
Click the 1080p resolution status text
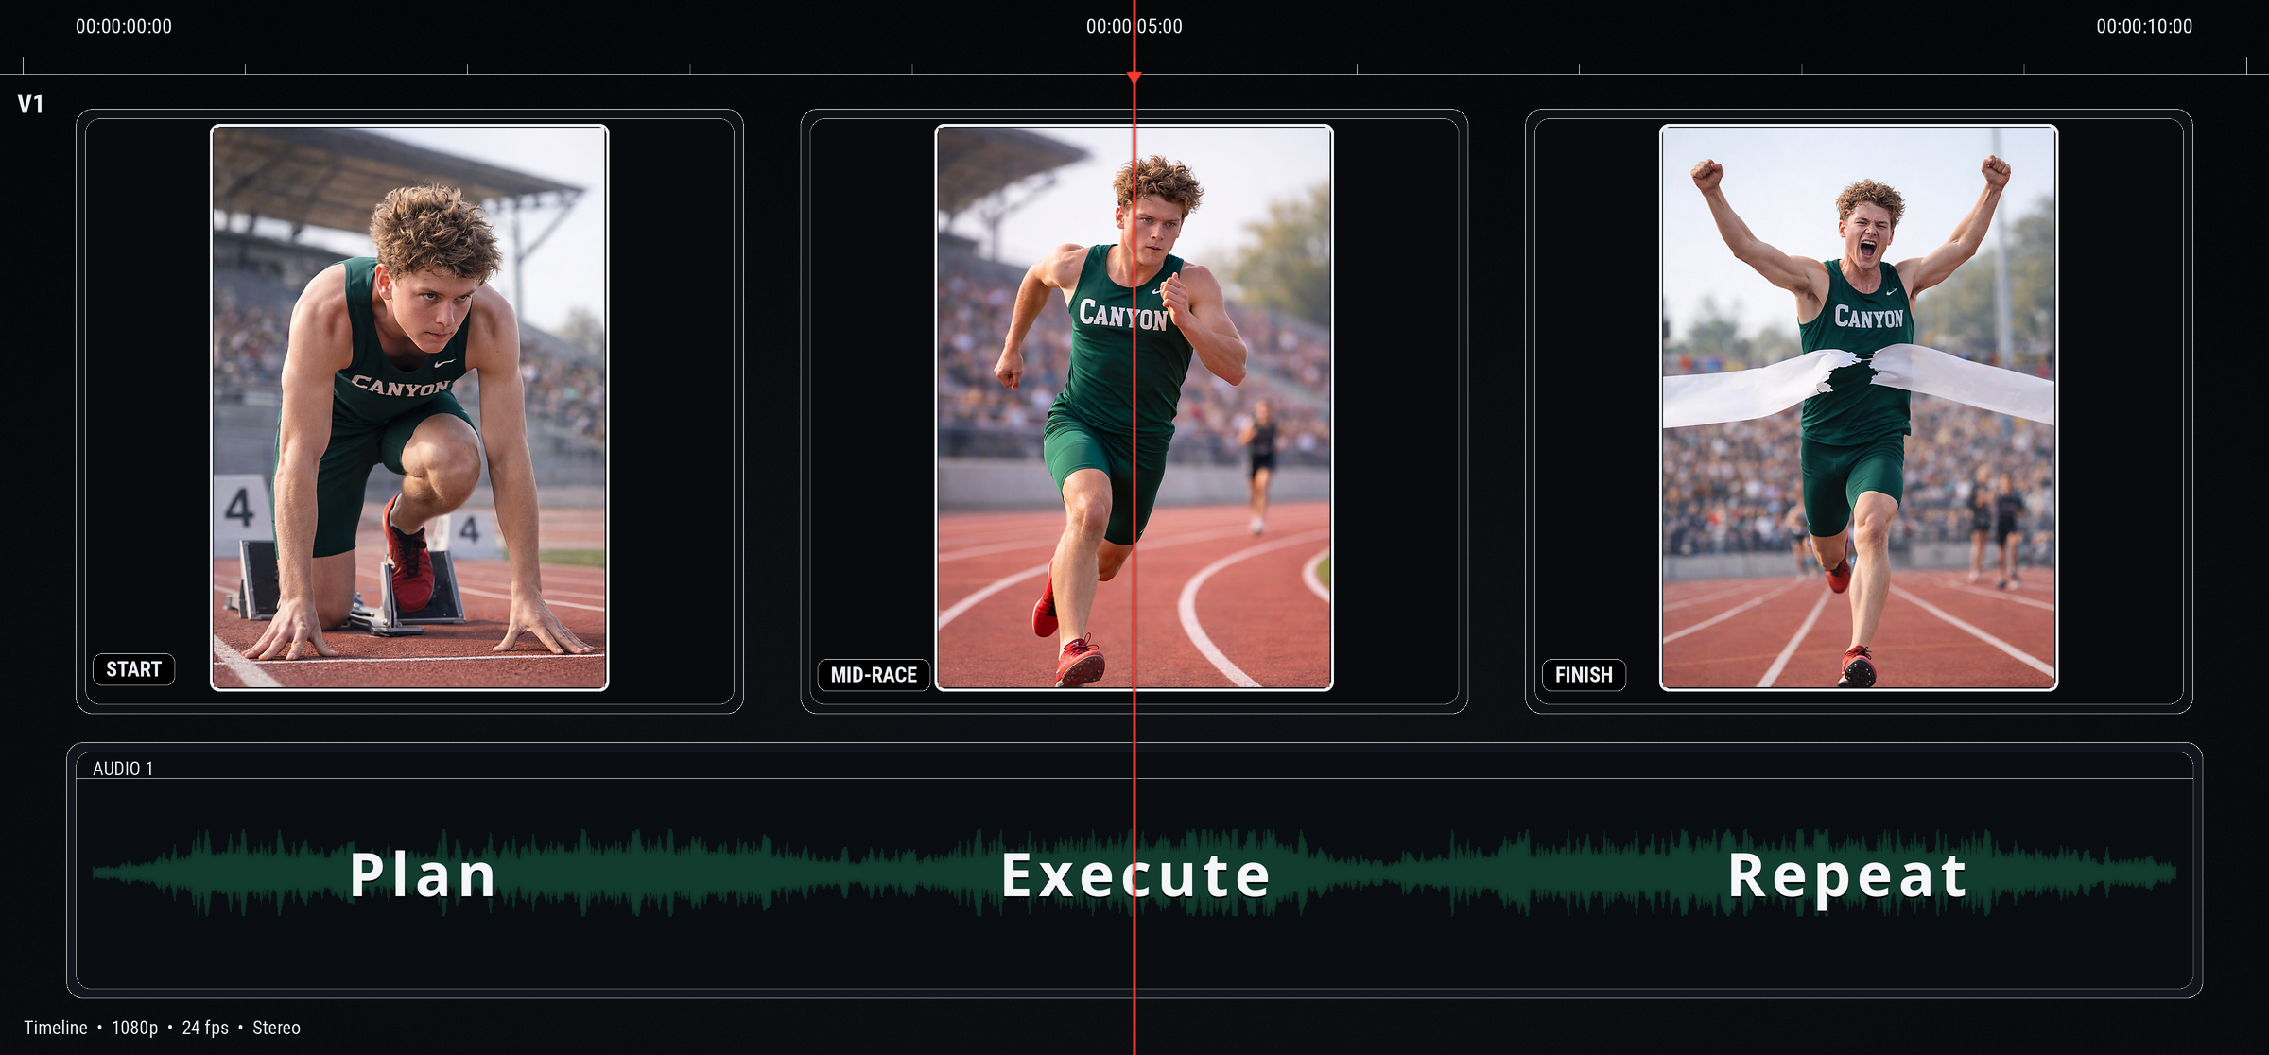[x=135, y=1028]
